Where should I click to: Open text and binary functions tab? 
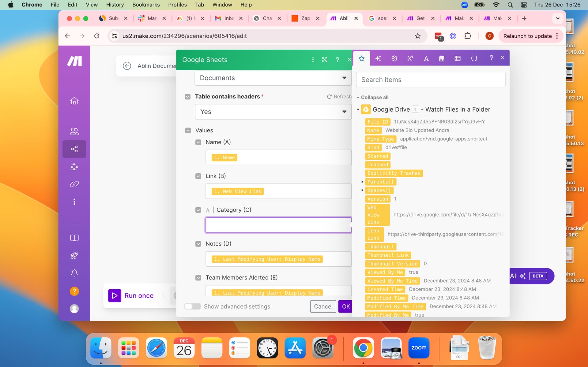pos(426,58)
